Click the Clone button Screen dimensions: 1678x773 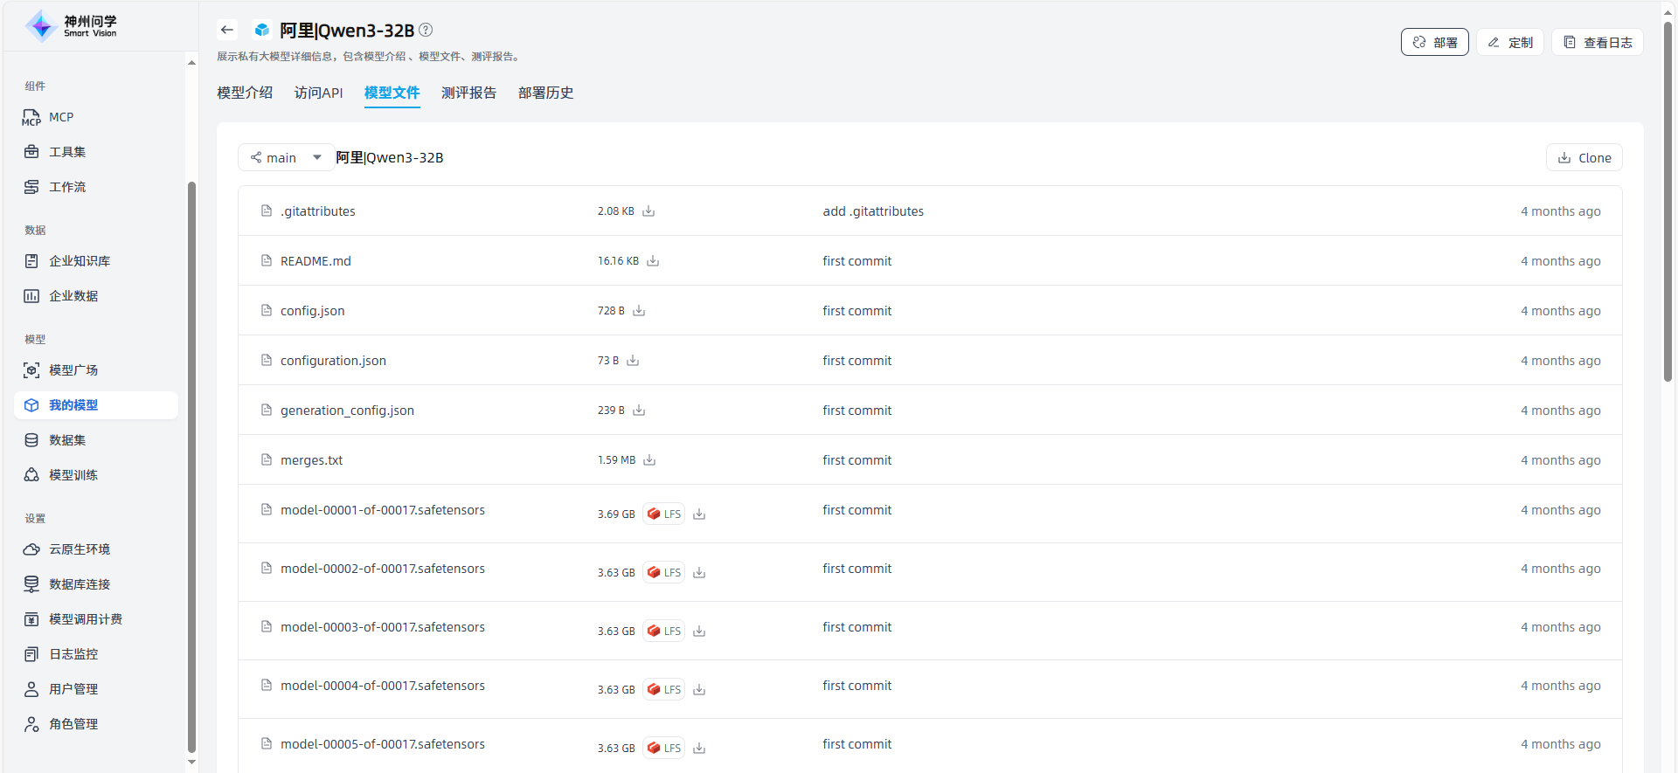click(x=1584, y=157)
